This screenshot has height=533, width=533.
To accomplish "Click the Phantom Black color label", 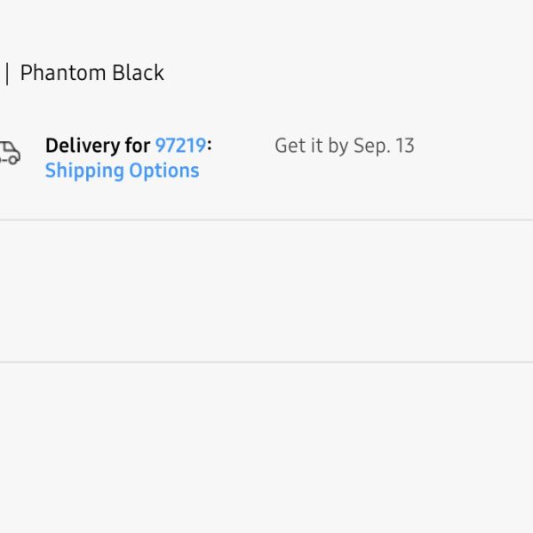I will click(91, 73).
